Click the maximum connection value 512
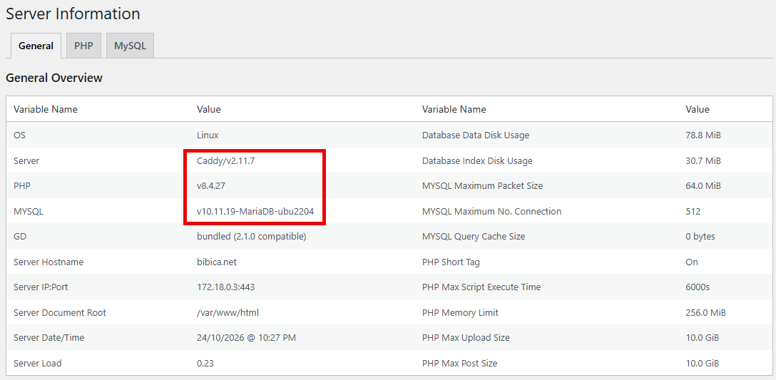Image resolution: width=776 pixels, height=380 pixels. 693,212
